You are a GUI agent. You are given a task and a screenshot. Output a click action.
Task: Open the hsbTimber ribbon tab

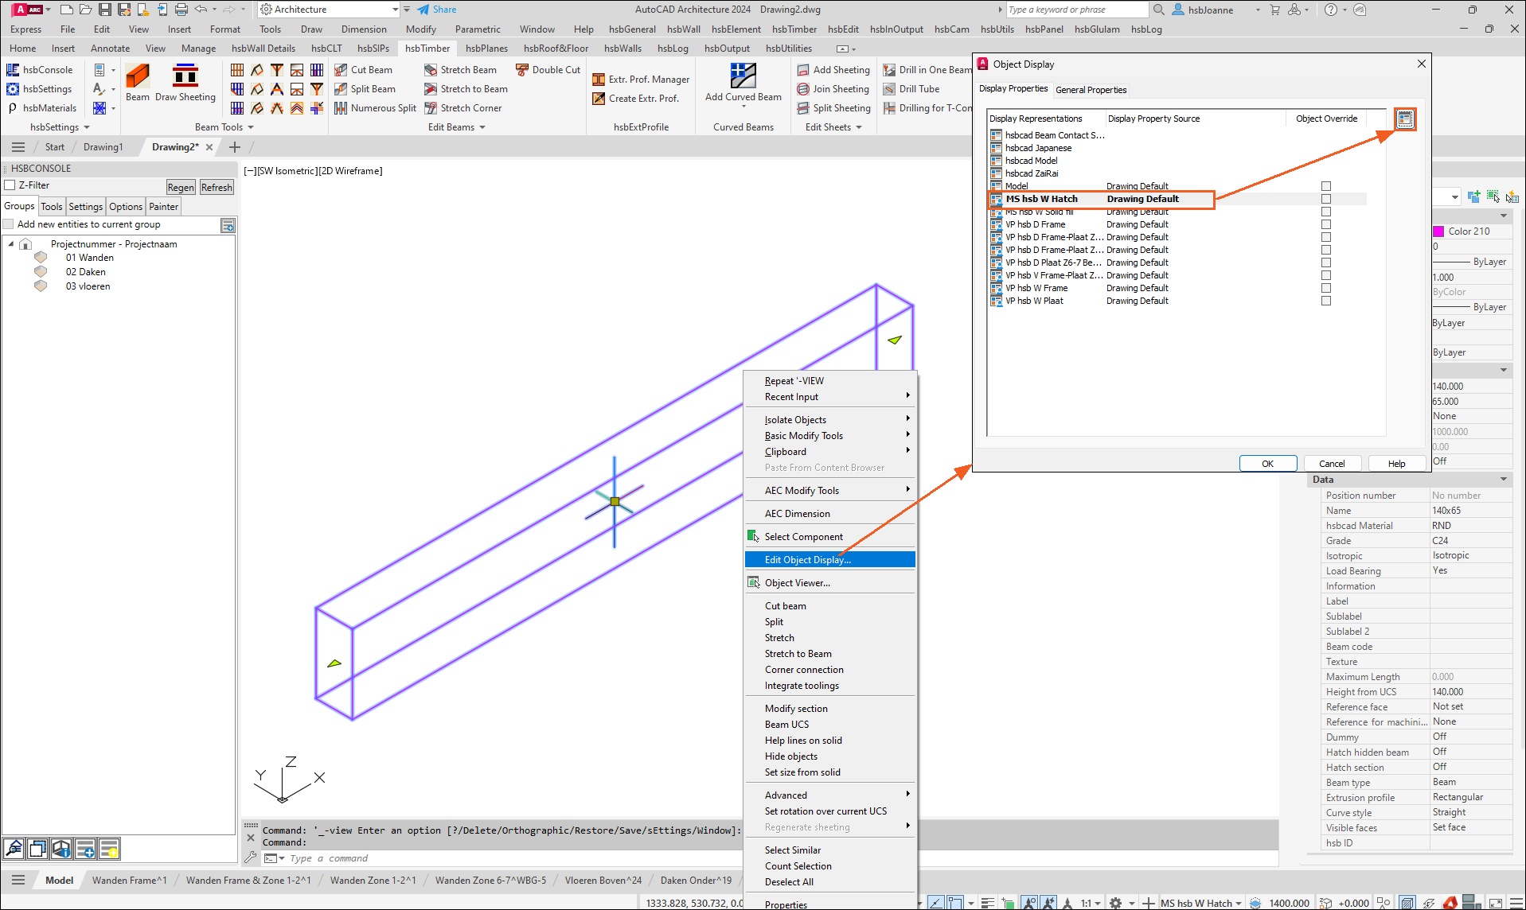click(427, 49)
